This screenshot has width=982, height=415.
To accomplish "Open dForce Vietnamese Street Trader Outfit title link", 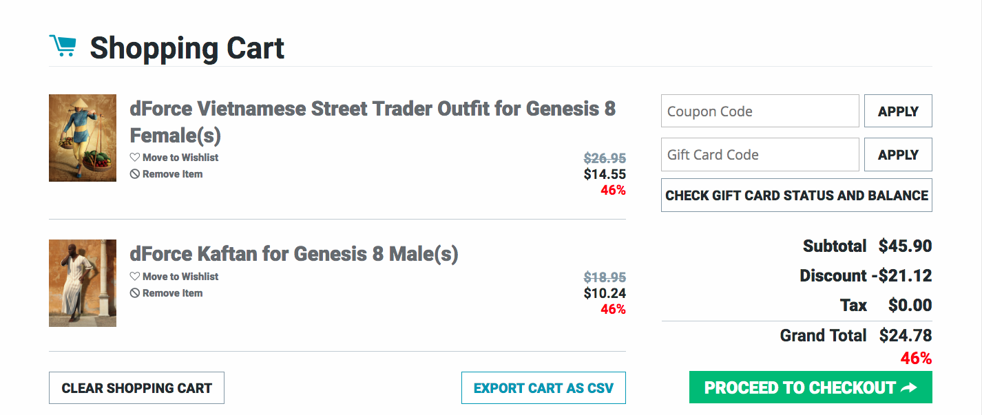I will pos(372,121).
